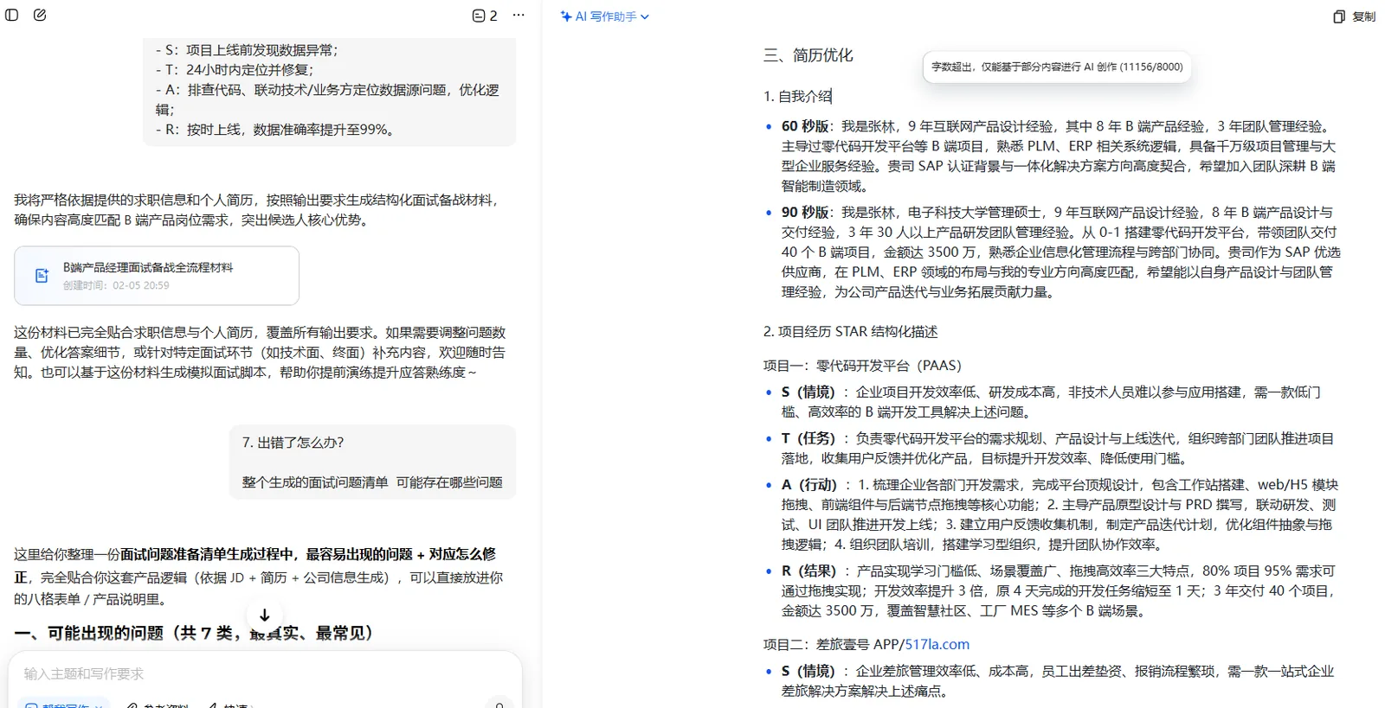Click the 2. 项目经历 STAR 结构化描述 heading

click(x=850, y=332)
